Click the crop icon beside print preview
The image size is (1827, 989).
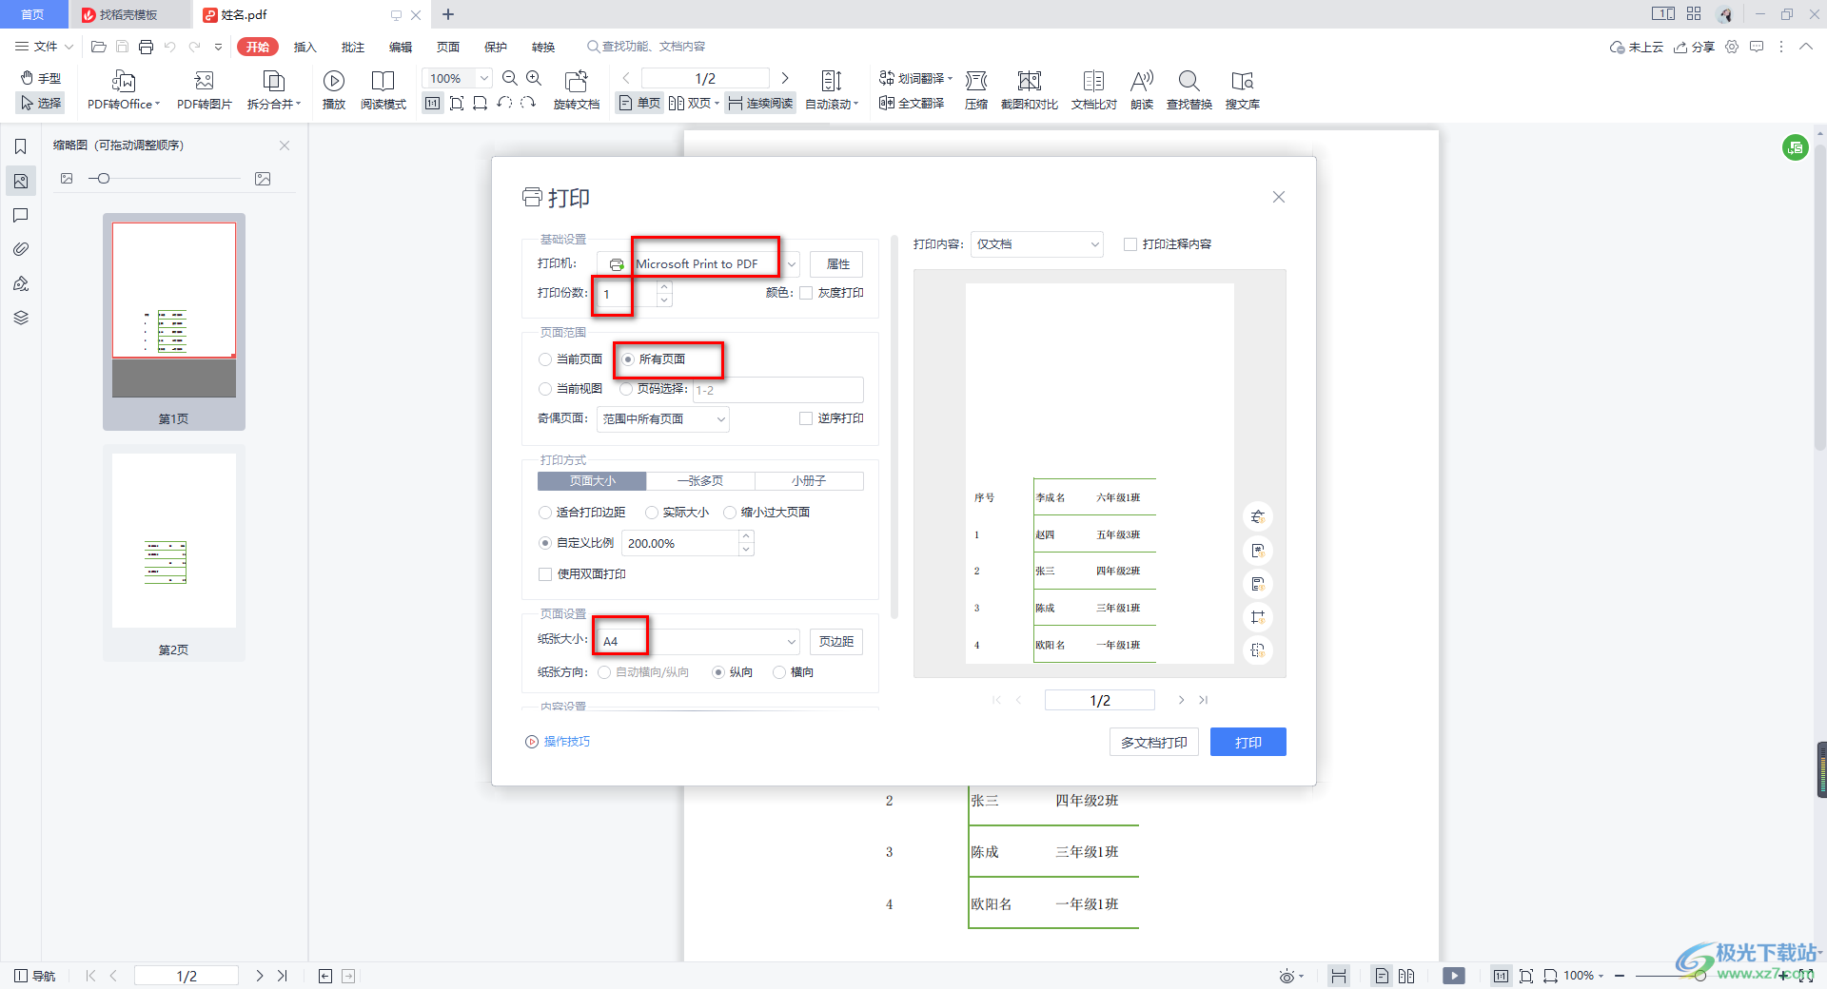coord(1258,617)
